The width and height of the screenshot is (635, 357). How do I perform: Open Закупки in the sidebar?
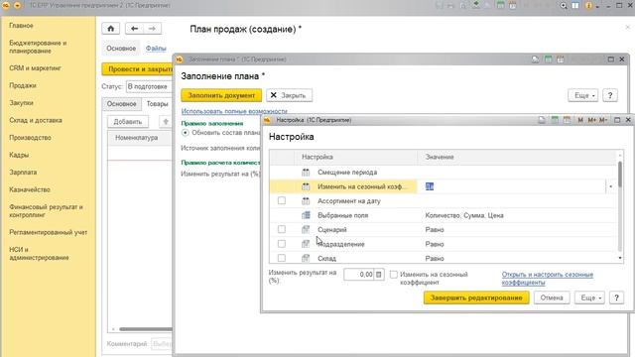coord(21,103)
